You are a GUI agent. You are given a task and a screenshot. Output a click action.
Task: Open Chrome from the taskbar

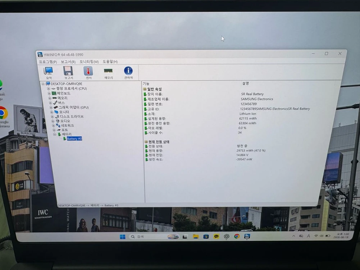(237, 236)
